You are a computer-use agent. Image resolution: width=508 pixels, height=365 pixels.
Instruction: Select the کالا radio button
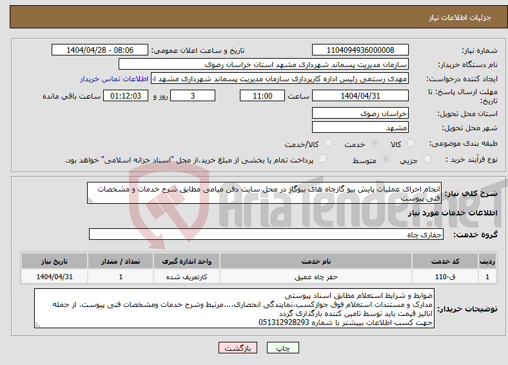click(x=411, y=143)
